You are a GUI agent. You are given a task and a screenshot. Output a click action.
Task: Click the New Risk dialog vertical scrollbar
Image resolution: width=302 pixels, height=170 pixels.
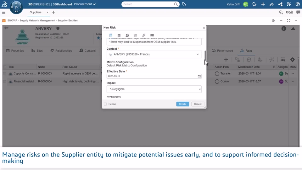[205, 55]
